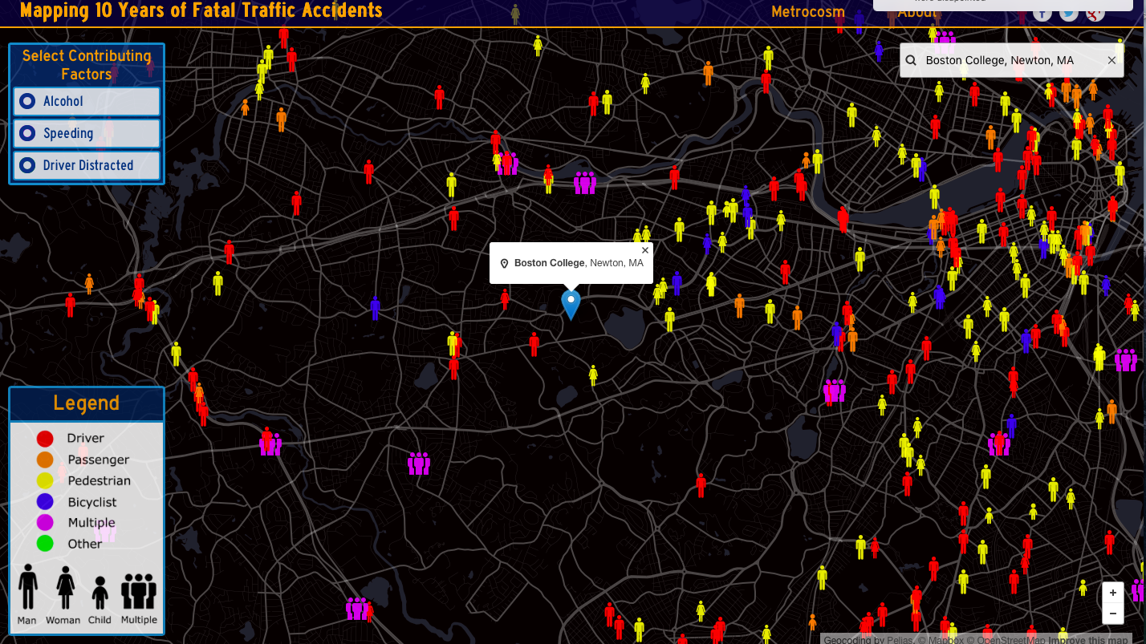This screenshot has height=644, width=1146.
Task: Click Metrocosm in the top navigation
Action: tap(808, 12)
